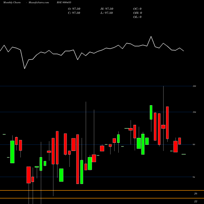Click the open price 'O: 97.50'

(74, 9)
